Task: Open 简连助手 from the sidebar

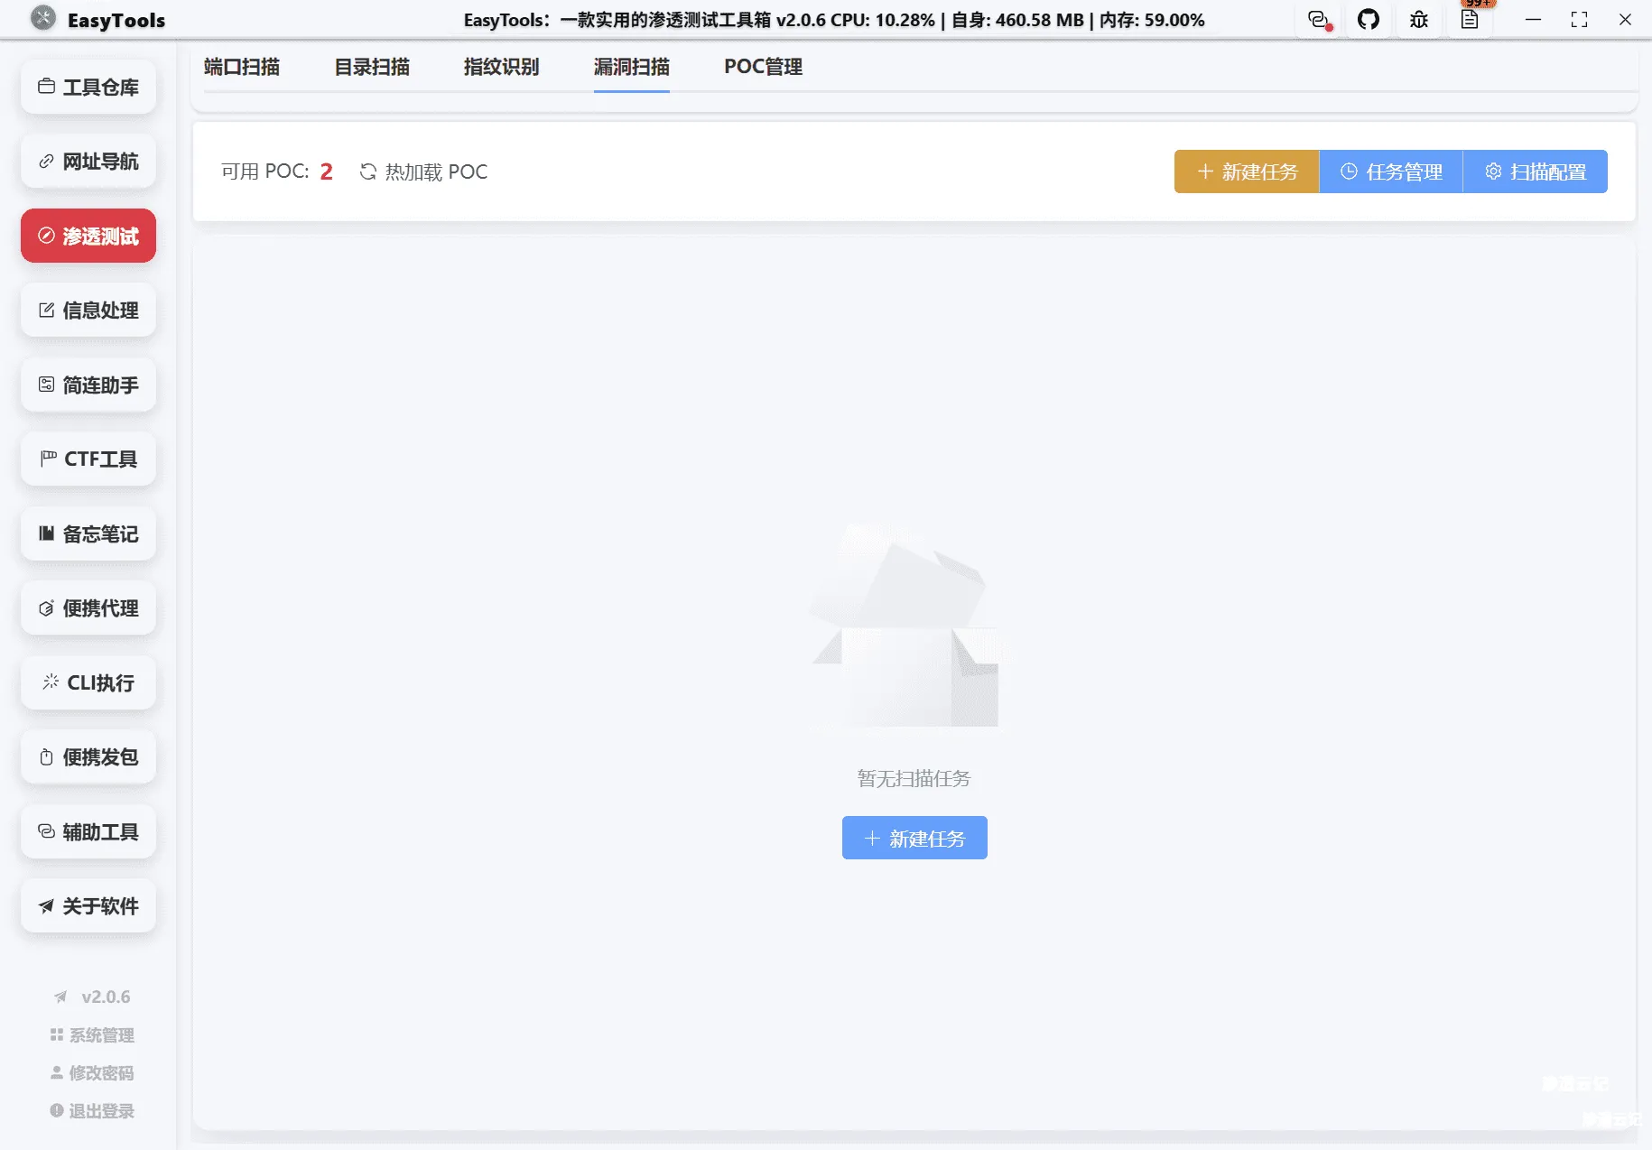Action: coord(88,385)
